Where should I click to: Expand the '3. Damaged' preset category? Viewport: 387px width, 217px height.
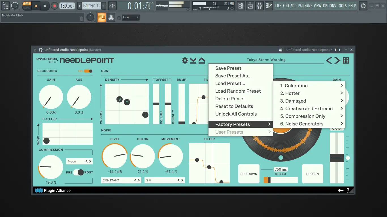(x=309, y=101)
